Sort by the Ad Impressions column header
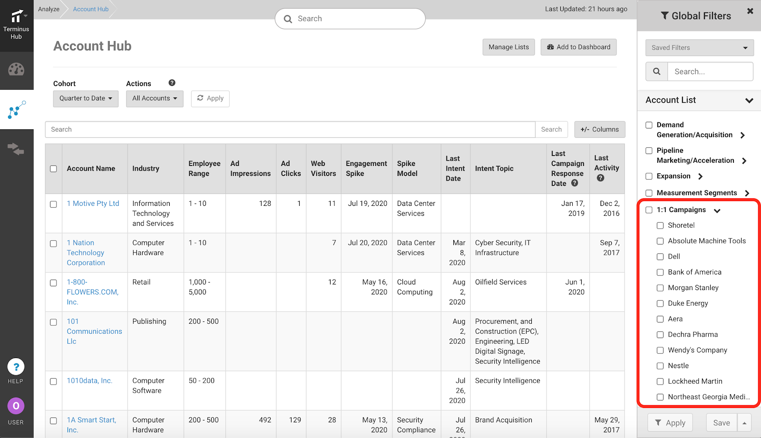 coord(251,168)
